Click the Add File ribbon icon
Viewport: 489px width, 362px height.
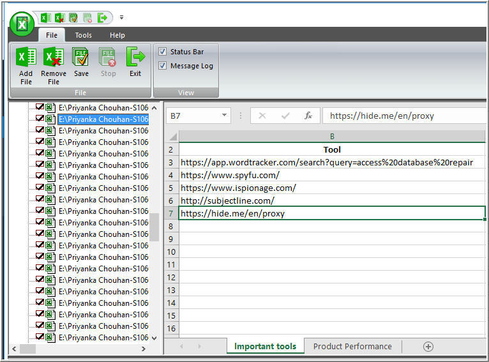26,66
